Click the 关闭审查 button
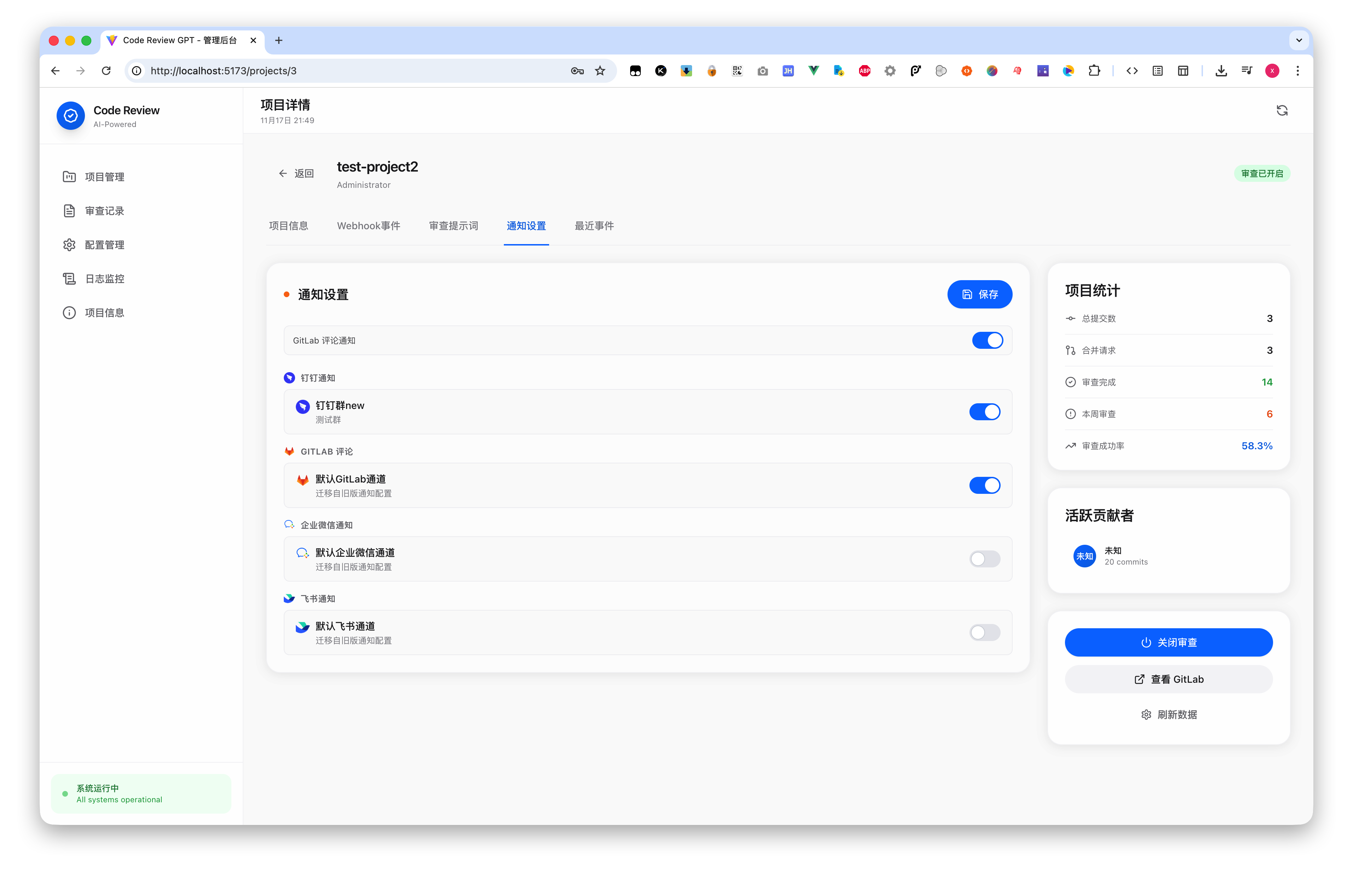 (1168, 643)
